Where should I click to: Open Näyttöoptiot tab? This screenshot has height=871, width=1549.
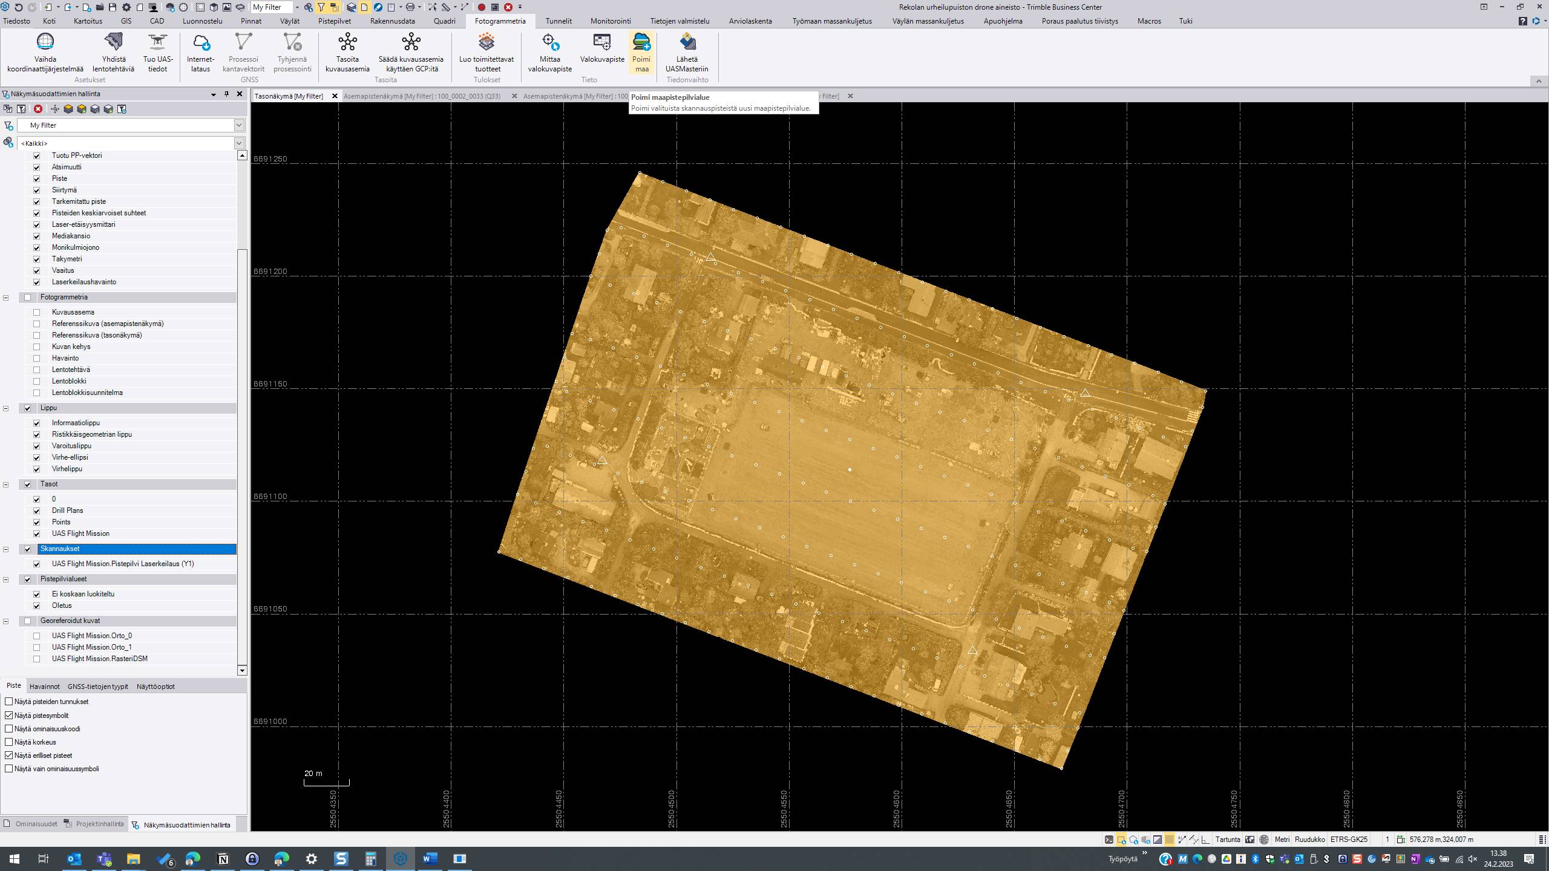click(x=156, y=687)
